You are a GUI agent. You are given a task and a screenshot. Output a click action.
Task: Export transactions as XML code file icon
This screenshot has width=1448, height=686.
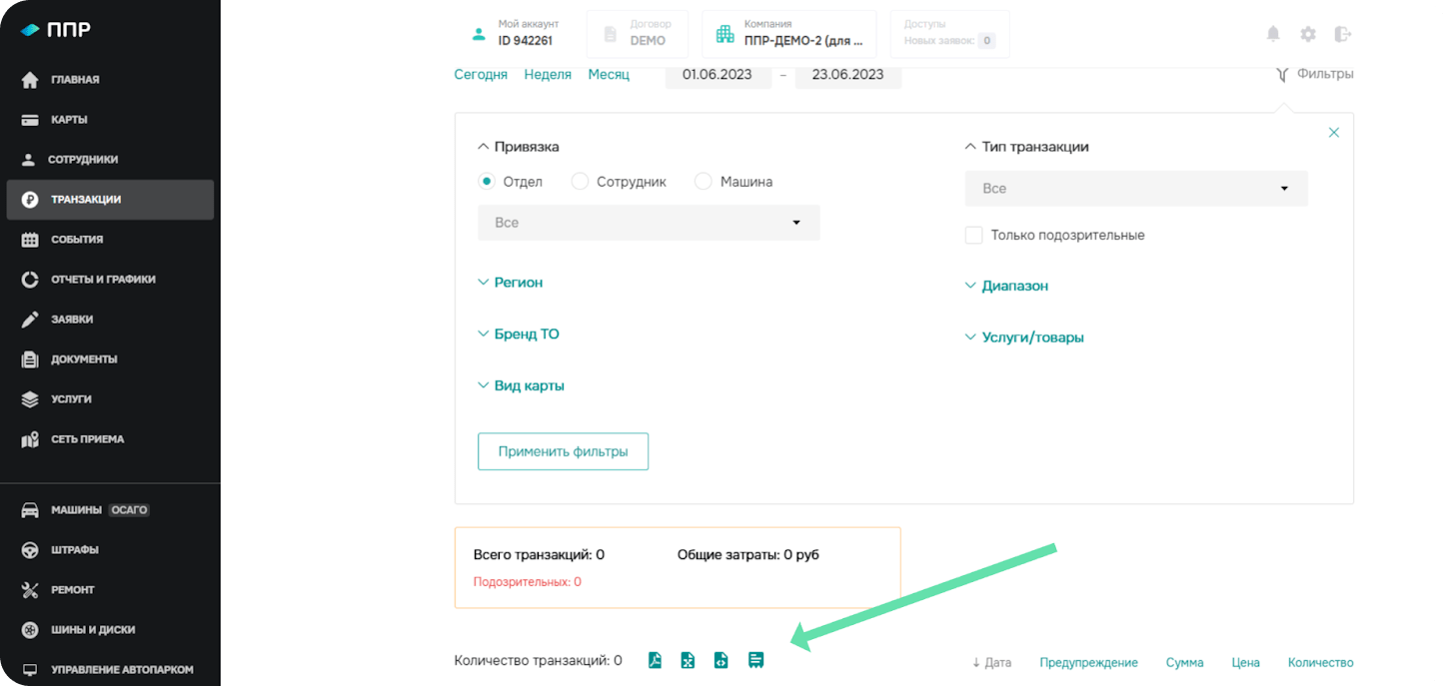[x=721, y=660]
